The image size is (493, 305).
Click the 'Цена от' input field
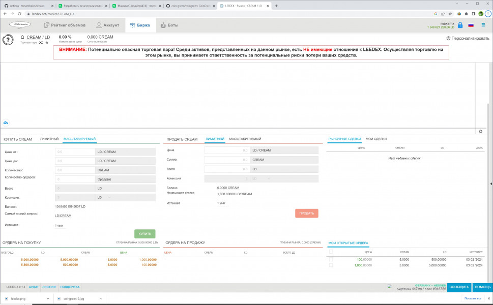(x=75, y=151)
